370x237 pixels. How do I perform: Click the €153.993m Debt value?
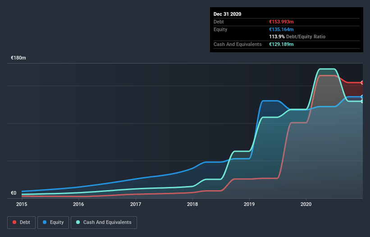point(281,22)
